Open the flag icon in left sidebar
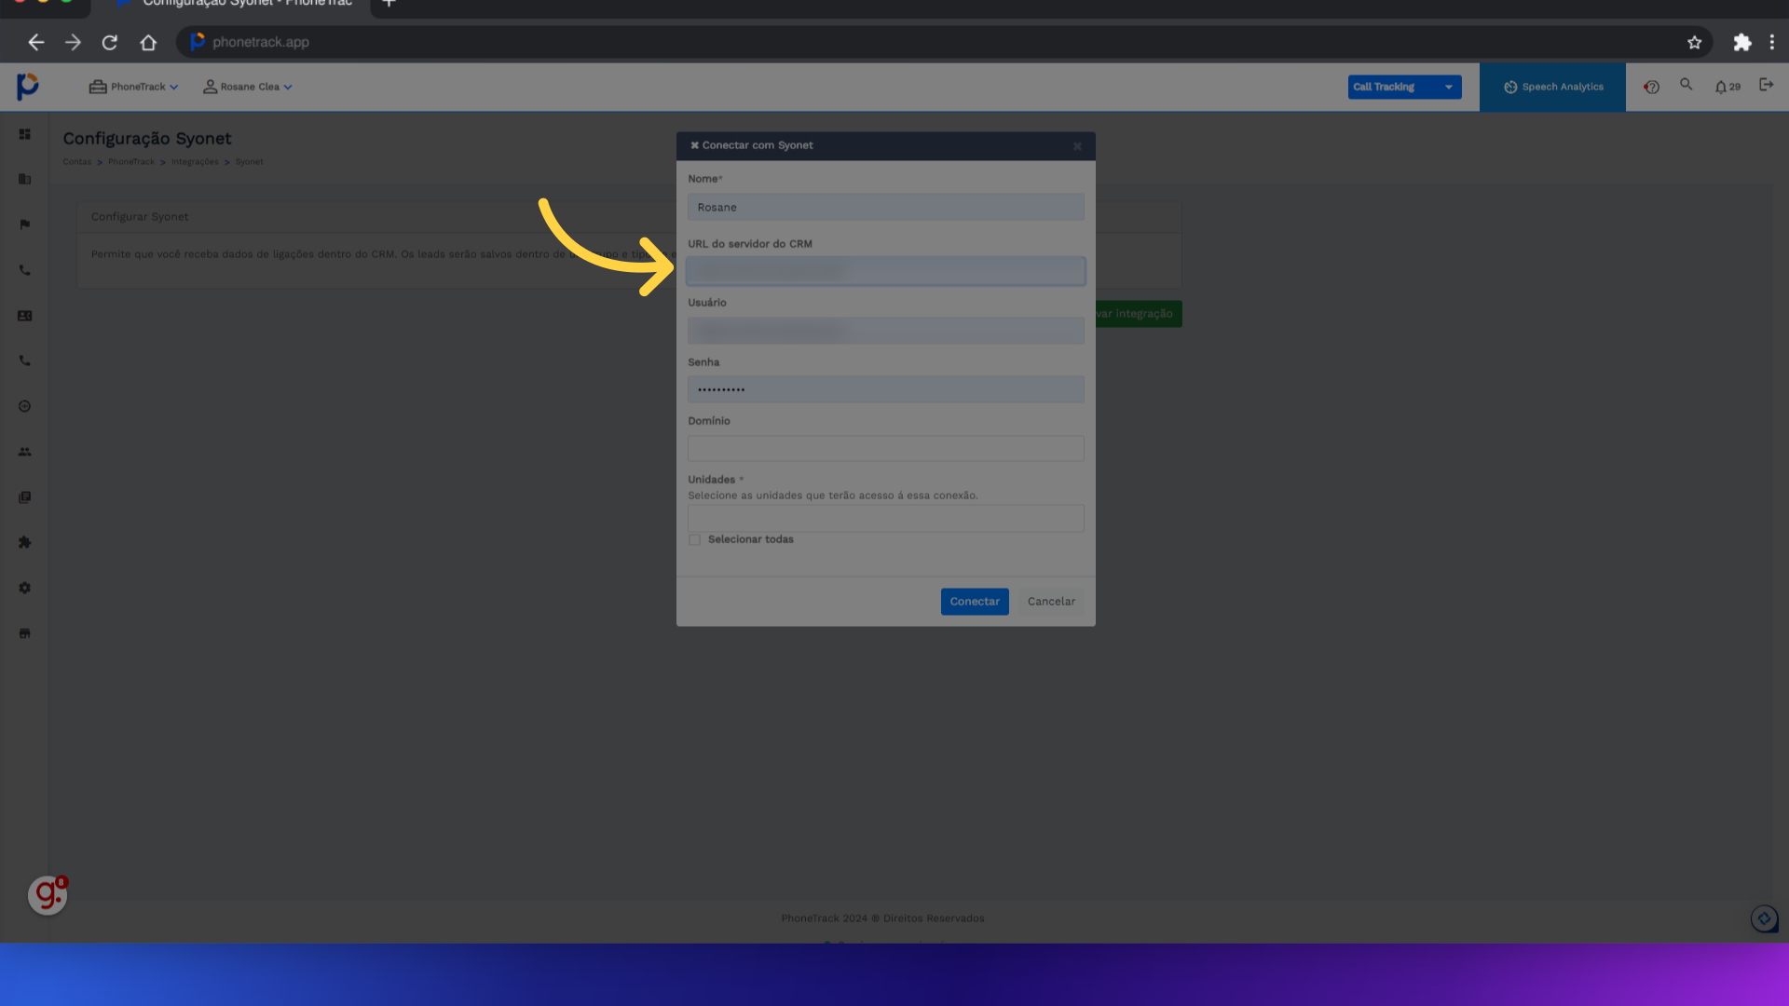This screenshot has width=1789, height=1006. [25, 224]
